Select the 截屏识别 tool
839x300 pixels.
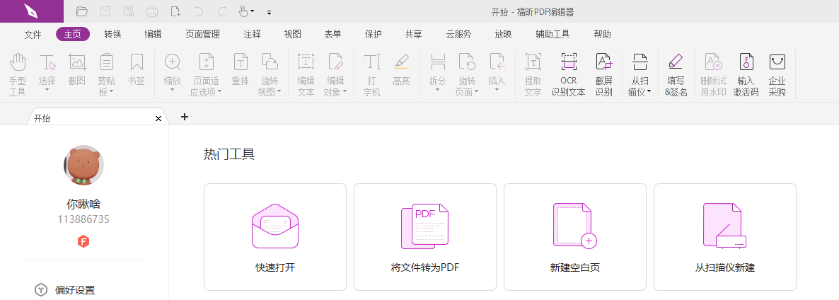603,74
